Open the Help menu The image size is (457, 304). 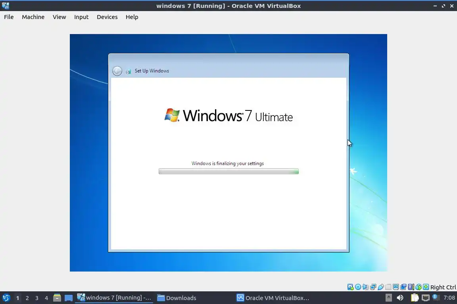pyautogui.click(x=132, y=17)
